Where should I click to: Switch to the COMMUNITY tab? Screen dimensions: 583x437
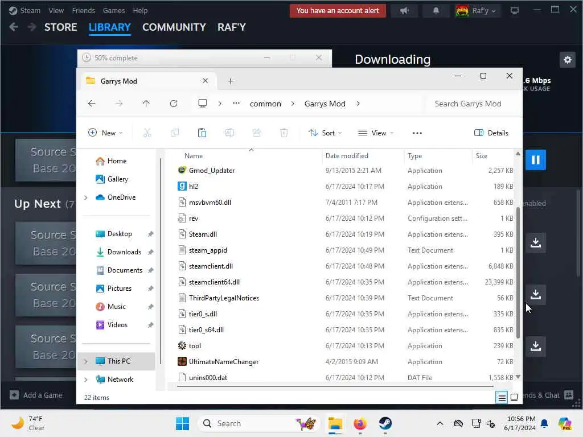pos(174,27)
